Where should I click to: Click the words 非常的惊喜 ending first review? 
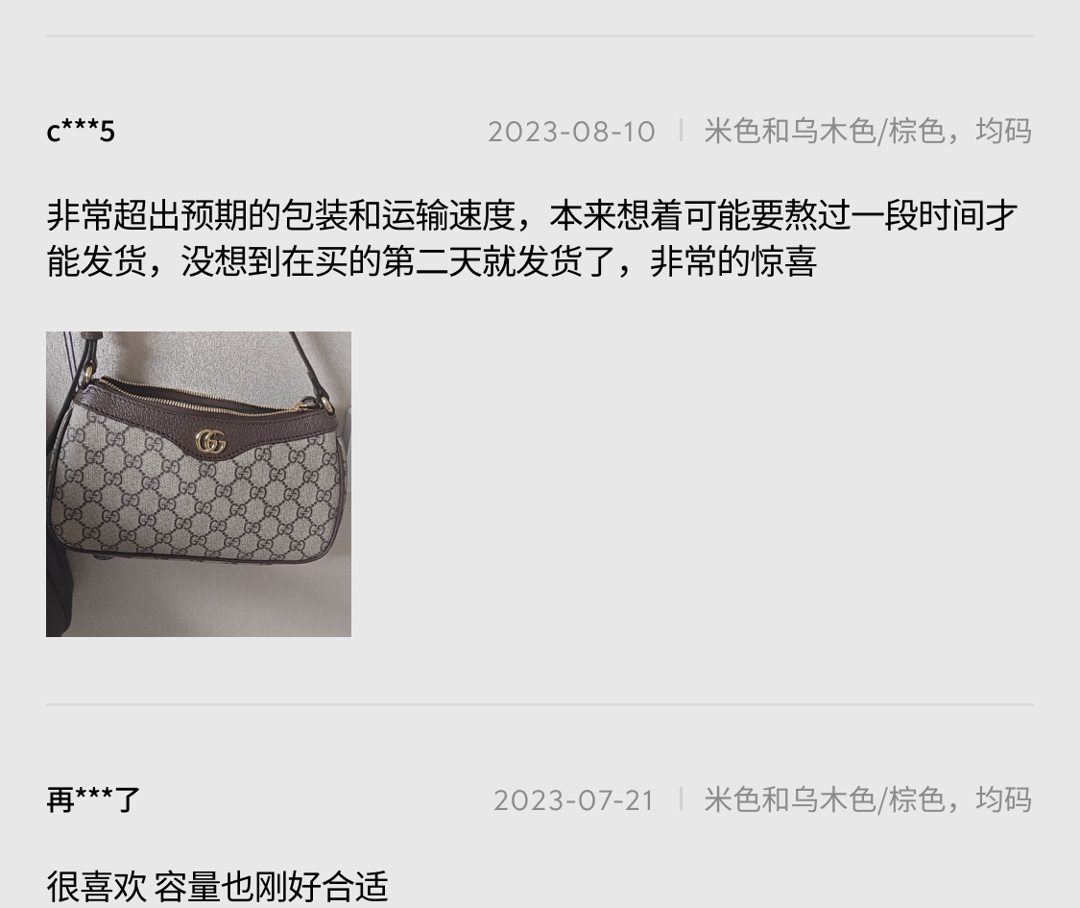coord(733,261)
